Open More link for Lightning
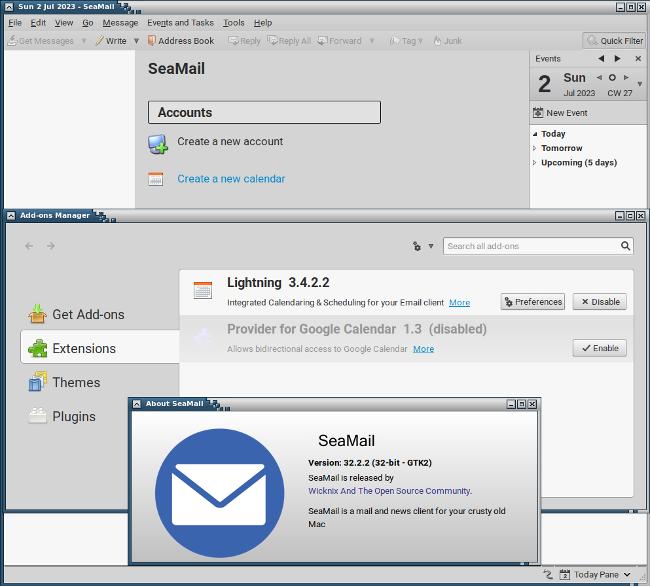 tap(460, 303)
